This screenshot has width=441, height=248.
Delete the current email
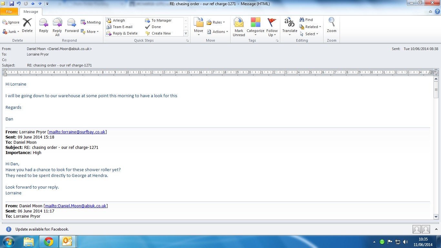pos(27,25)
